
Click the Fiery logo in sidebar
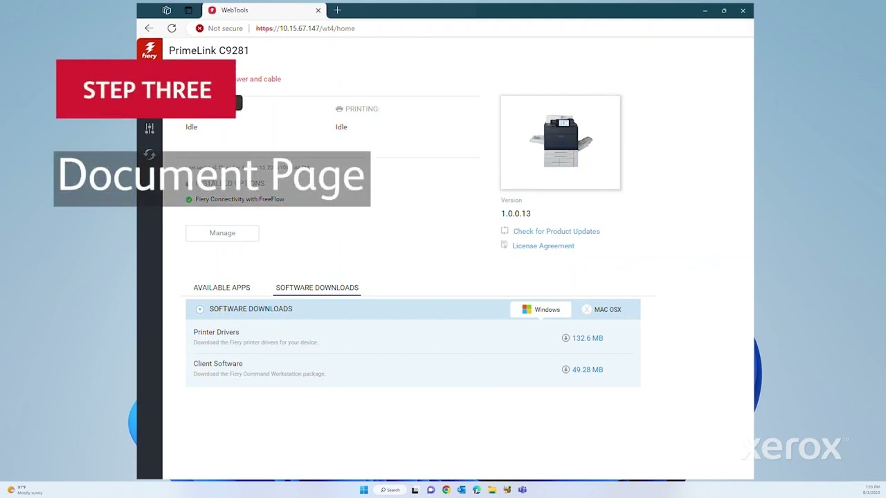[x=150, y=50]
